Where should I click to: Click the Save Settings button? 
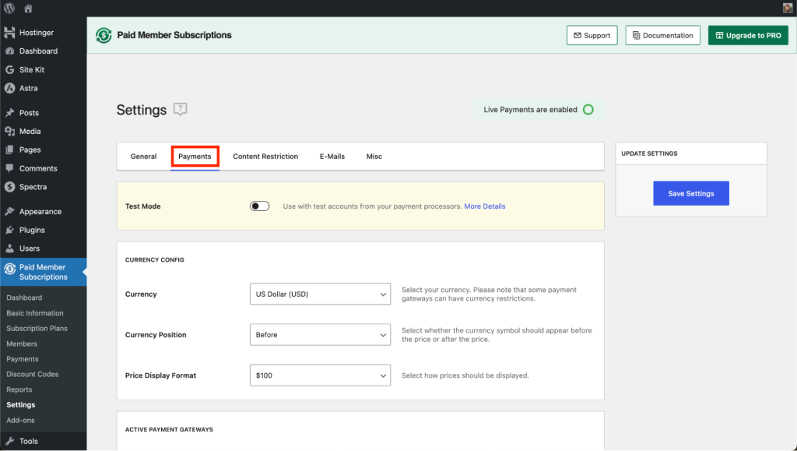[x=691, y=192]
